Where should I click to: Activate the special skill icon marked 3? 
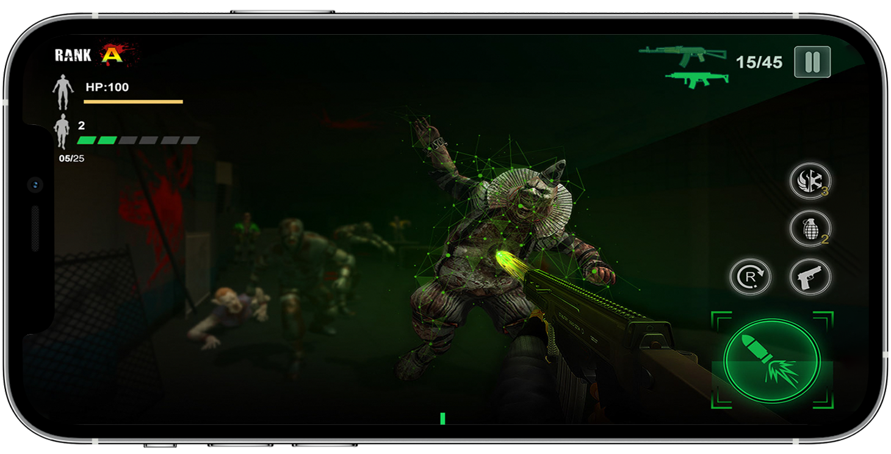coord(810,181)
